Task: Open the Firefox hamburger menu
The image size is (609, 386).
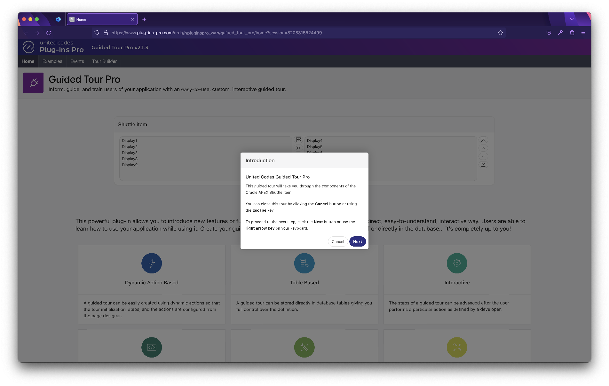Action: point(583,33)
